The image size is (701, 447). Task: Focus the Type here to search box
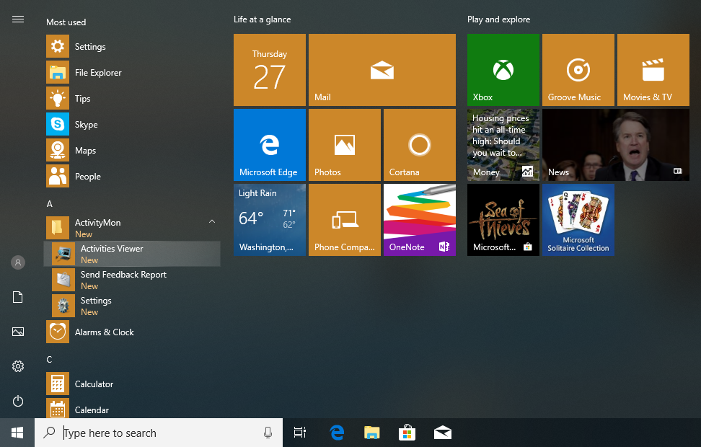point(159,433)
